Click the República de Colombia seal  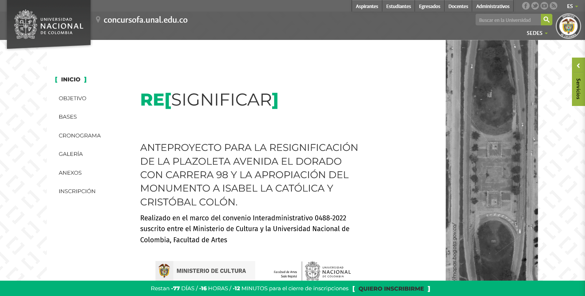568,26
